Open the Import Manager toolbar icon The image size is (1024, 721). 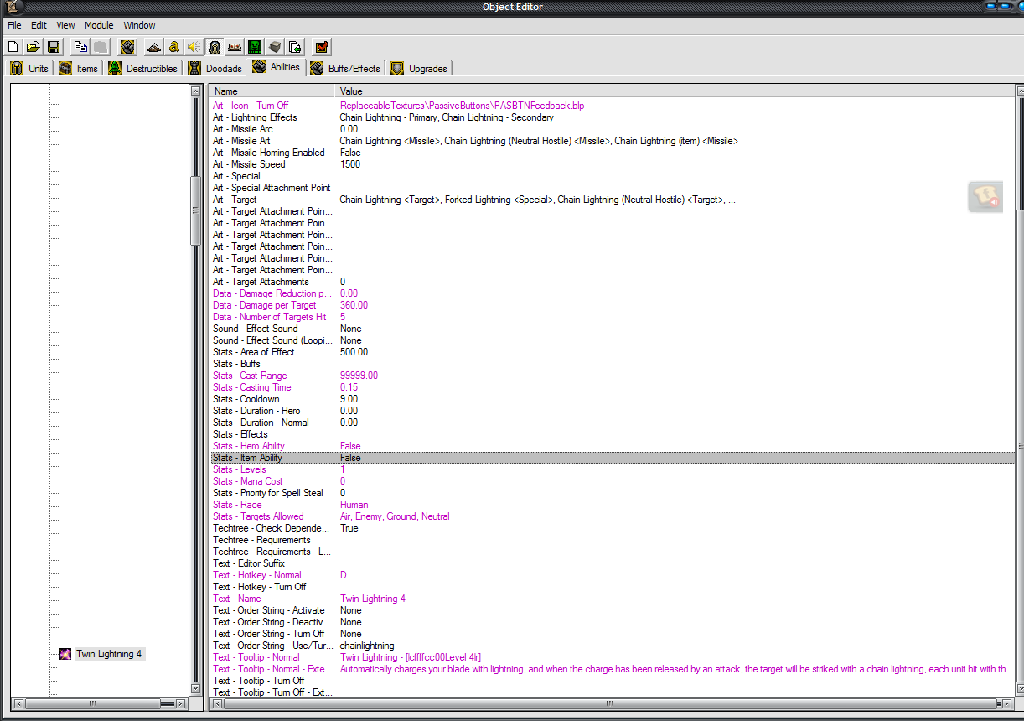pyautogui.click(x=295, y=47)
